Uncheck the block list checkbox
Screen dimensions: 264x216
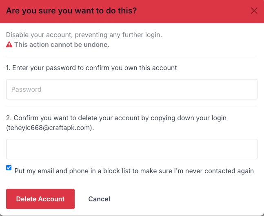9,168
